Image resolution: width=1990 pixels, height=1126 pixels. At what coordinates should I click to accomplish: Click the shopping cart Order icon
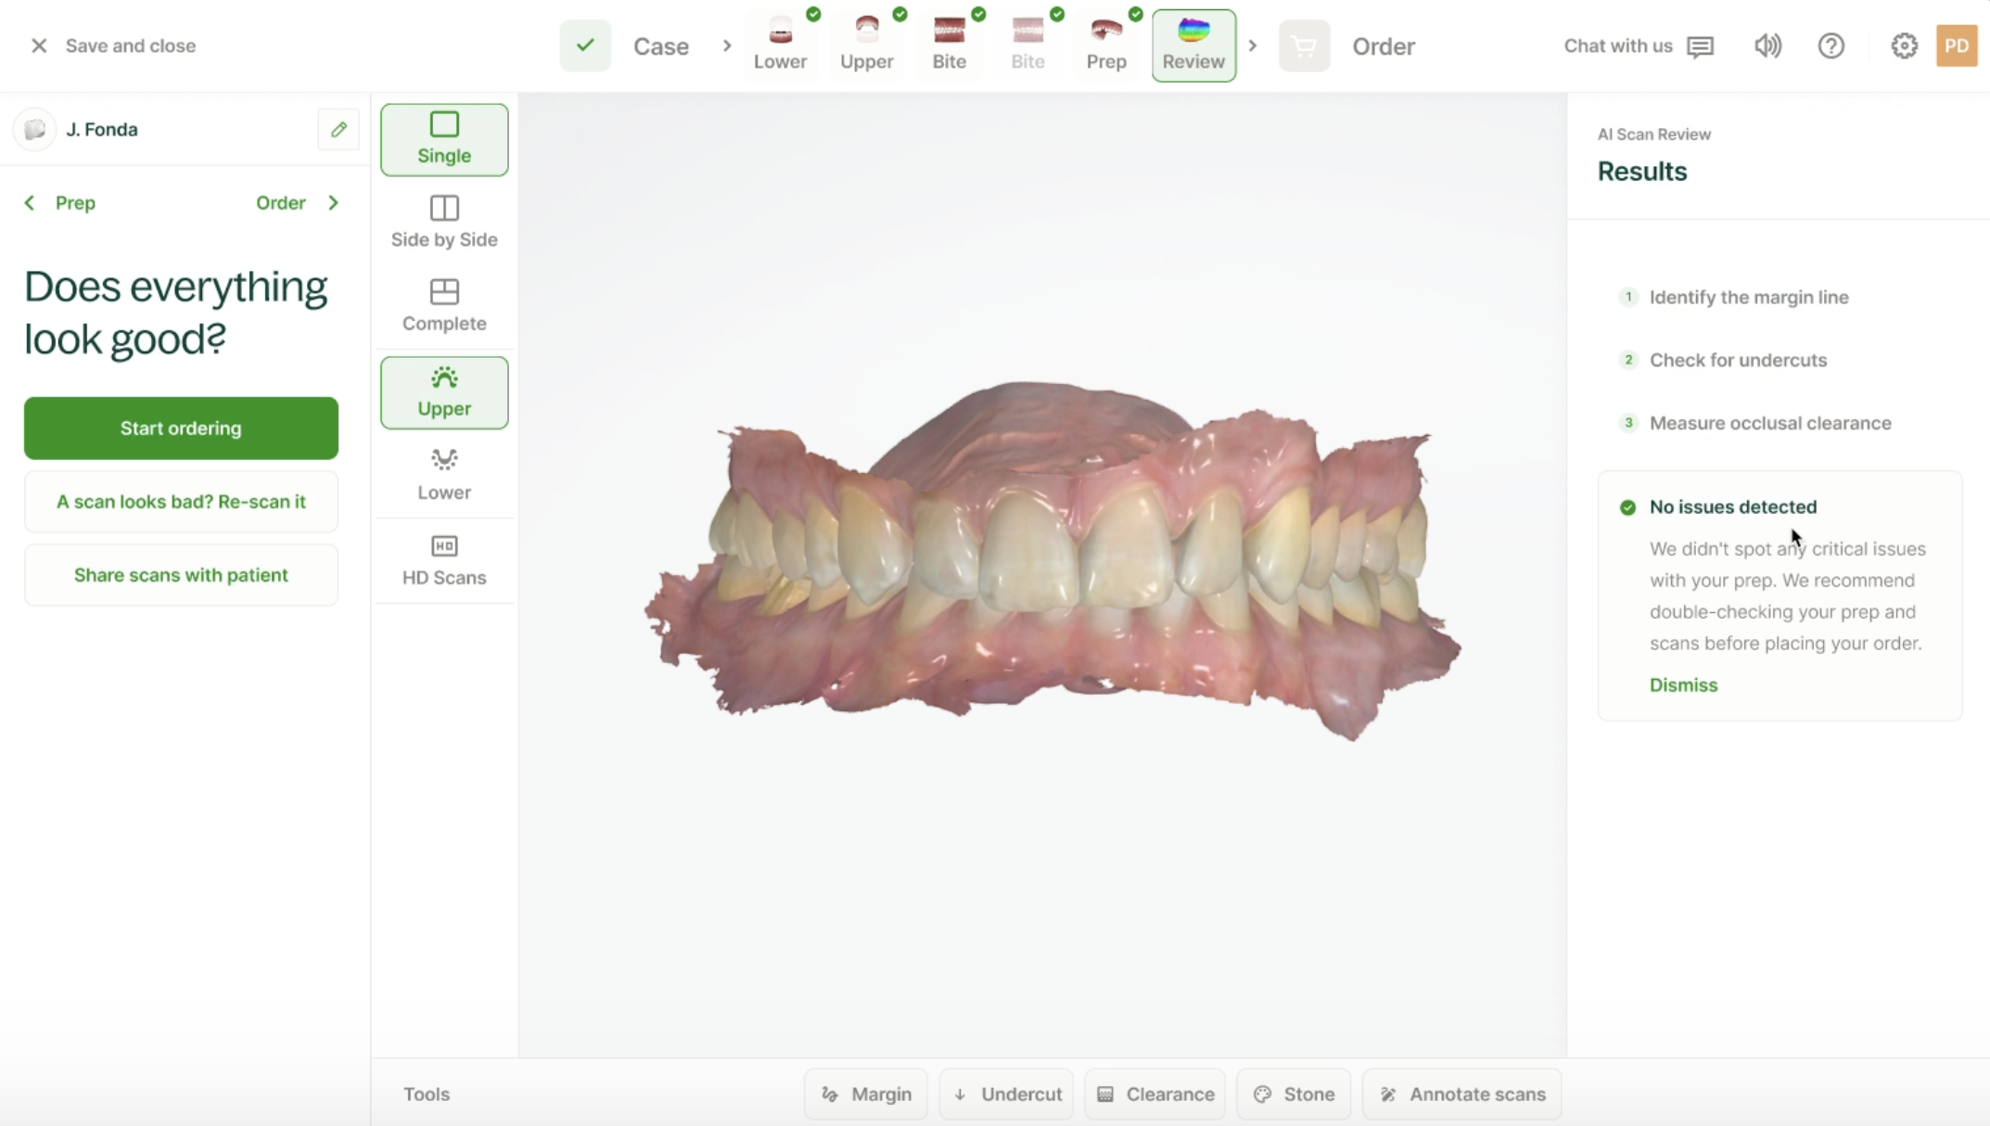[x=1304, y=45]
